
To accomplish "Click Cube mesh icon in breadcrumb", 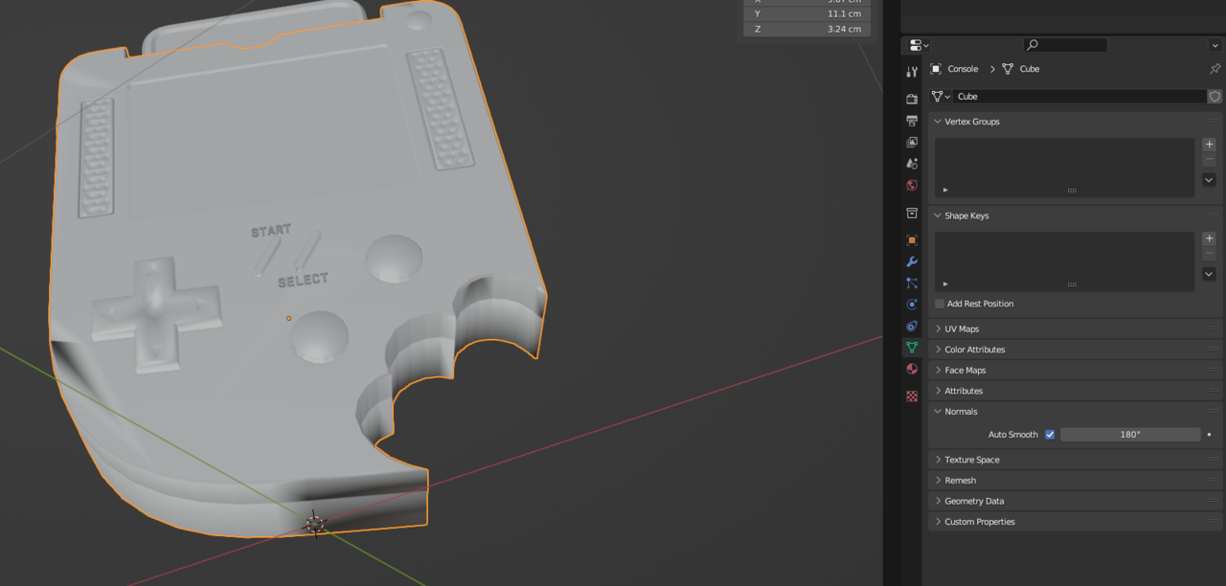I will click(1008, 69).
